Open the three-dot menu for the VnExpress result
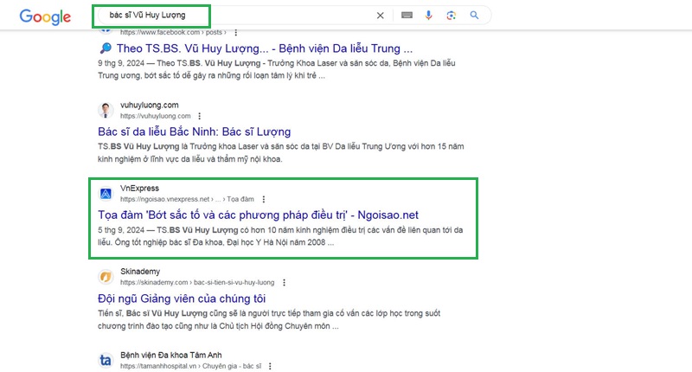This screenshot has width=692, height=372. coord(264,200)
